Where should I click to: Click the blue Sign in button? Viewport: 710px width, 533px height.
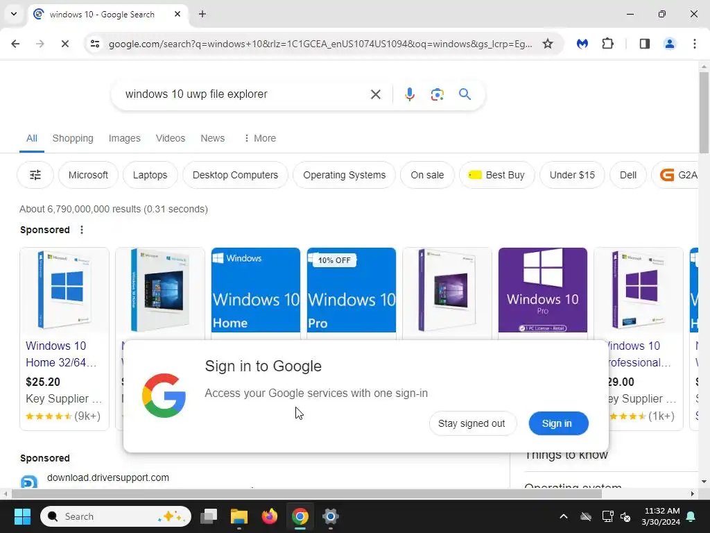[x=558, y=423]
